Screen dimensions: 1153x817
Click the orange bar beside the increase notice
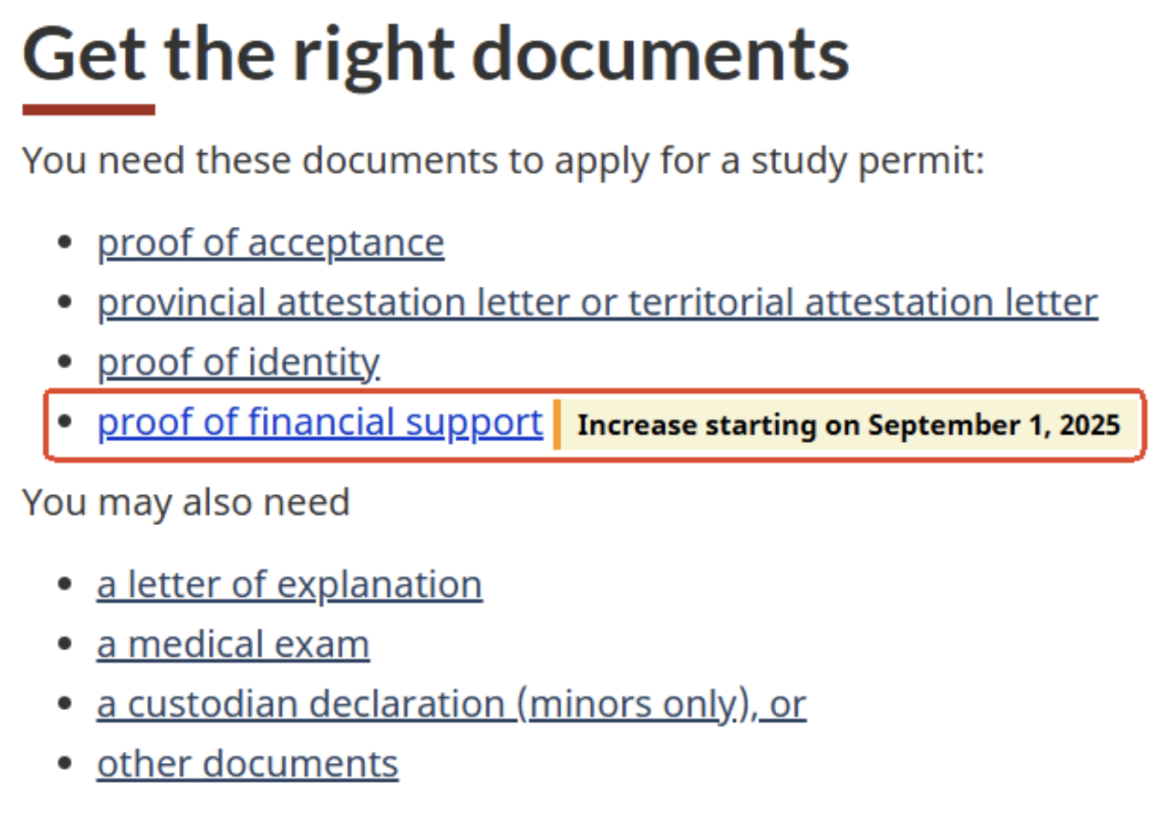tap(557, 424)
